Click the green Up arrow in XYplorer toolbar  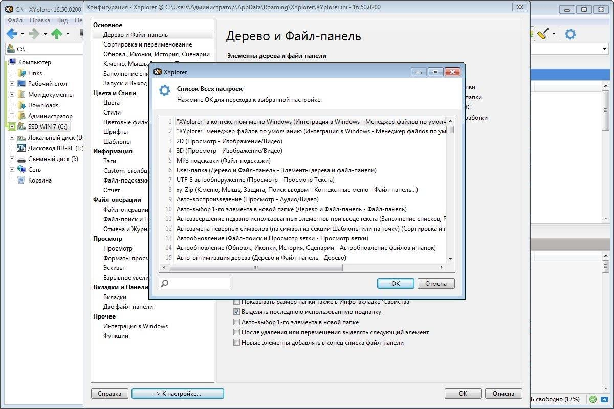[57, 34]
